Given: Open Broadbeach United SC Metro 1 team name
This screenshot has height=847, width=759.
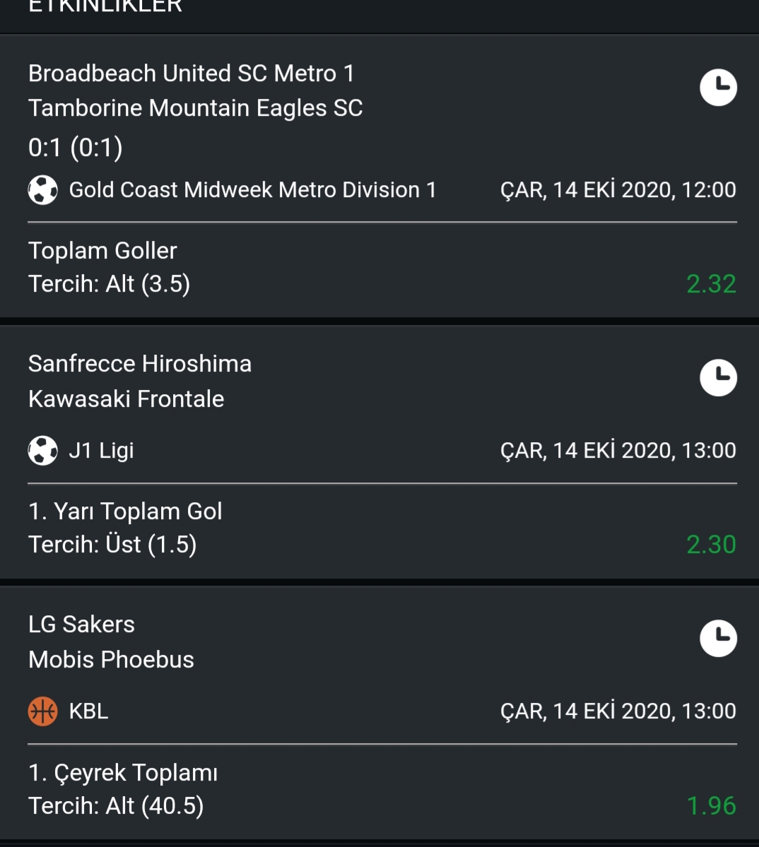Looking at the screenshot, I should point(192,73).
